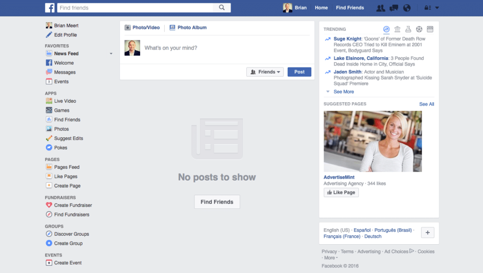Select the Photo/Video tab
The width and height of the screenshot is (483, 273).
click(142, 27)
